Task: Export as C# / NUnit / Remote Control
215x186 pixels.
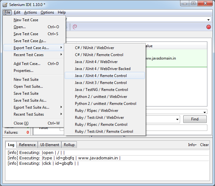Action: point(105,55)
